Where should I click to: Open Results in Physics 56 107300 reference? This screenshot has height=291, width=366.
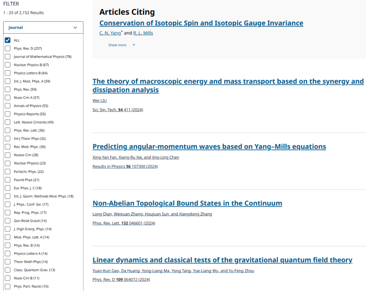pyautogui.click(x=125, y=166)
